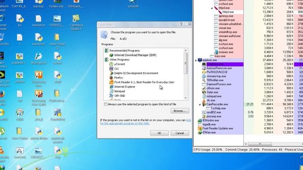Click Process Explorer horizontal scrollbar thumb
Image resolution: width=303 pixels, height=170 pixels.
(260, 144)
